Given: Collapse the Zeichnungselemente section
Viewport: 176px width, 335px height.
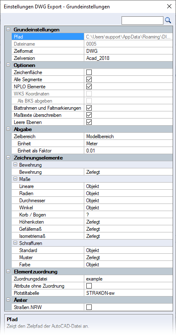Looking at the screenshot, I should (x=8, y=158).
